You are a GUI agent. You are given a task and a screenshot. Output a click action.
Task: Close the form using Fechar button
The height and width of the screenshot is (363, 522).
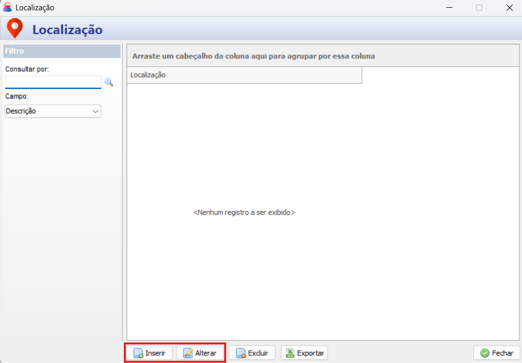click(496, 353)
